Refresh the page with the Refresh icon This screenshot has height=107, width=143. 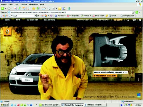tap(19, 8)
